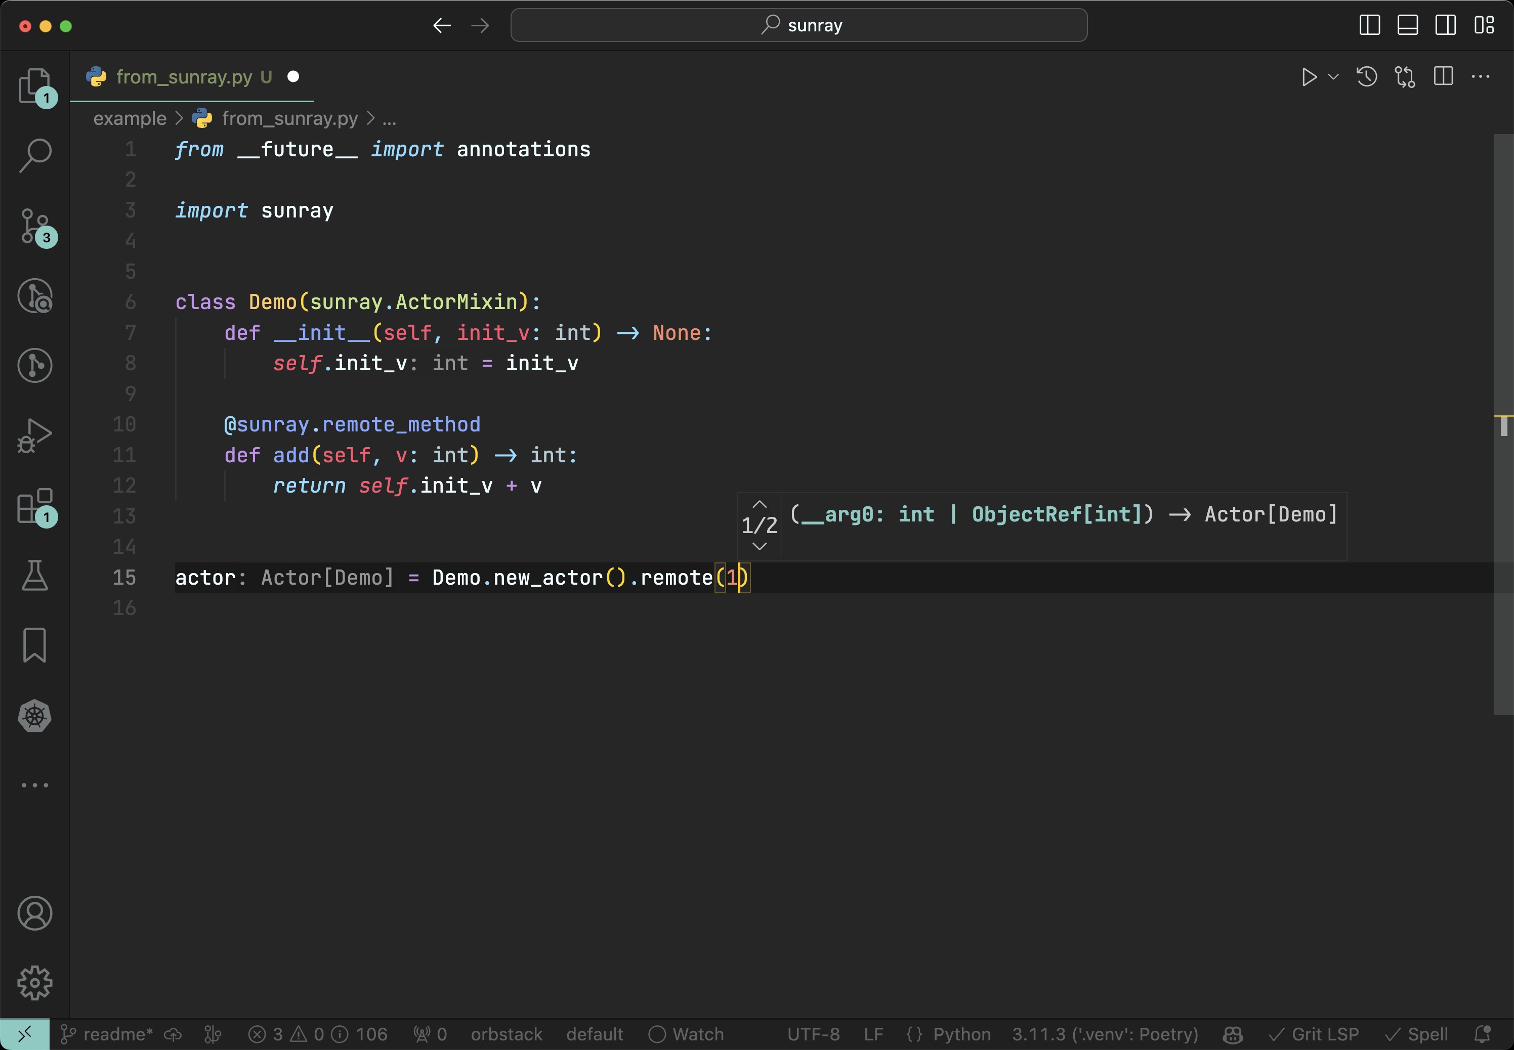Open the Kubernetes helm wheel view
1514x1050 pixels.
34,716
